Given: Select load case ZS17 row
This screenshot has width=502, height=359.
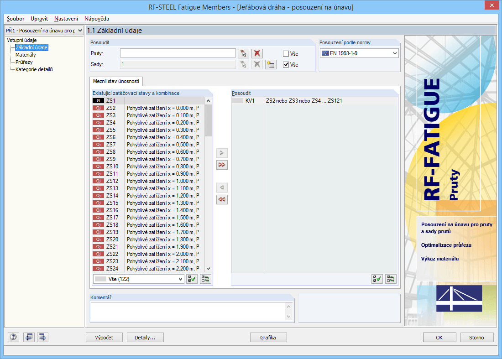Looking at the screenshot, I should pyautogui.click(x=148, y=218).
